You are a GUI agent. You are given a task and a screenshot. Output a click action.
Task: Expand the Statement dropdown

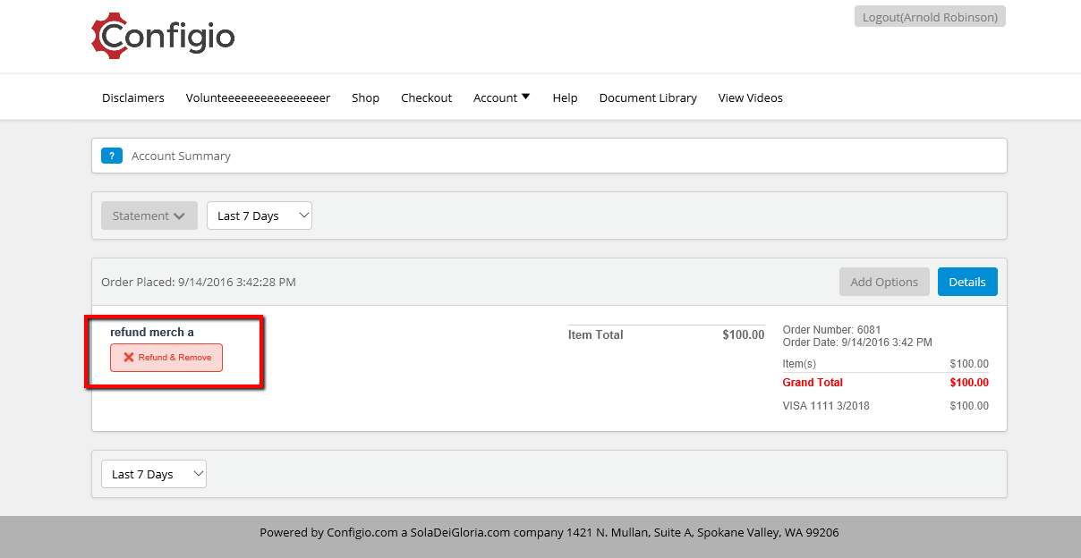pyautogui.click(x=149, y=216)
